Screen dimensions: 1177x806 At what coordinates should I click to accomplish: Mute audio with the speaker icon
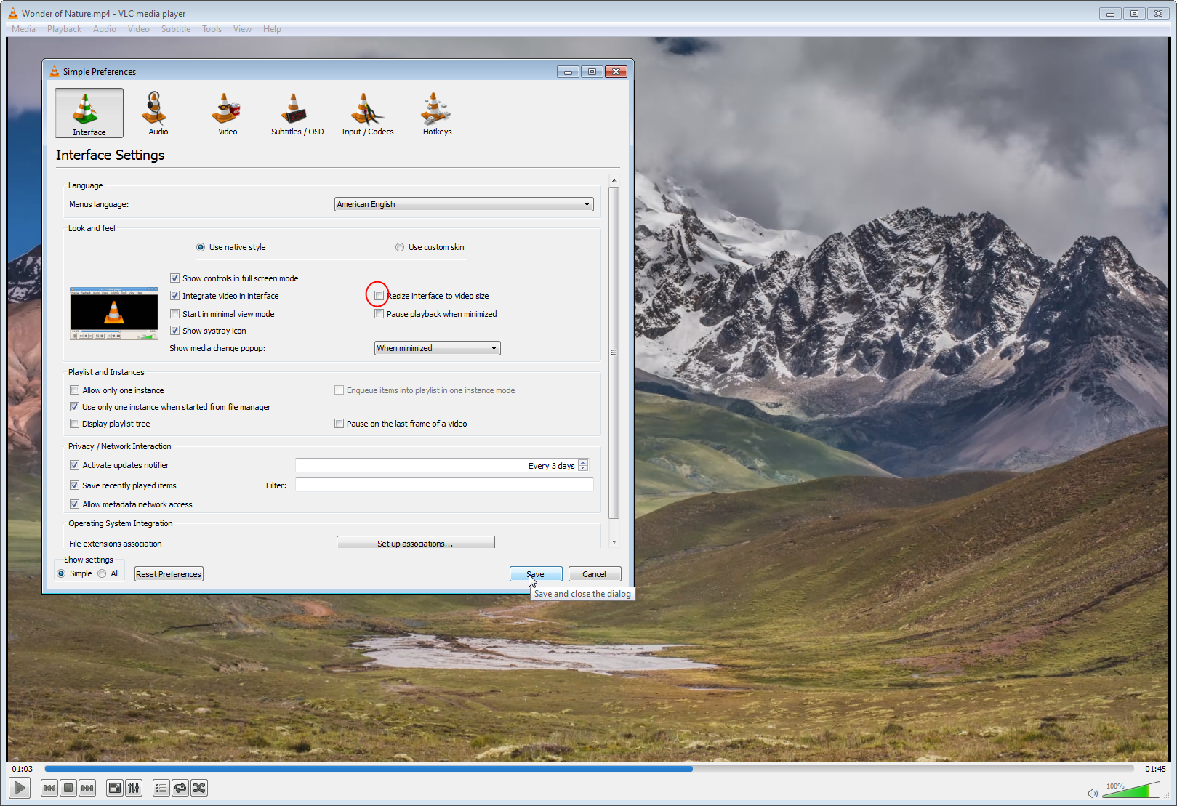point(1093,793)
